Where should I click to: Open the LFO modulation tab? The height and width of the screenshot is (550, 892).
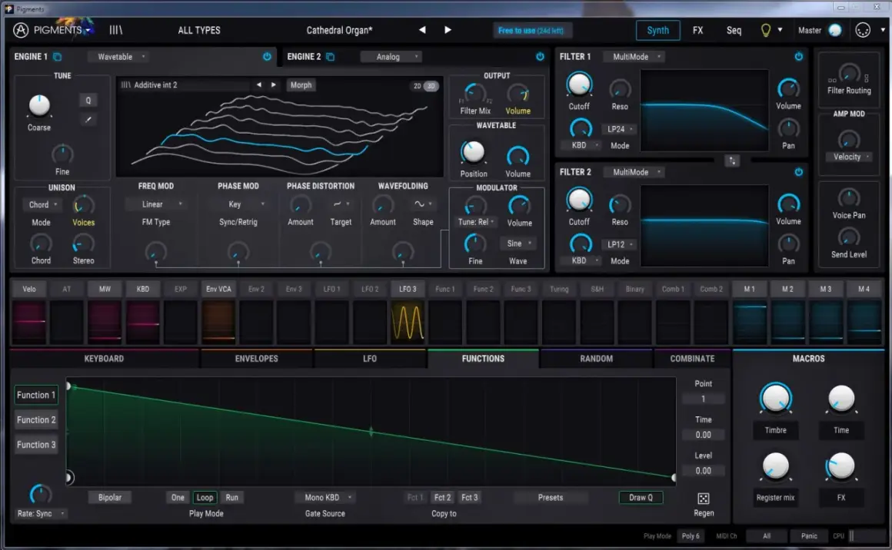(x=370, y=359)
